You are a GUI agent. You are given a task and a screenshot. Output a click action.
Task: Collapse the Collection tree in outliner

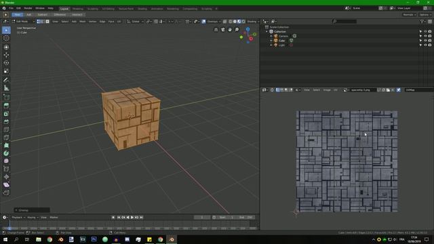coord(267,32)
